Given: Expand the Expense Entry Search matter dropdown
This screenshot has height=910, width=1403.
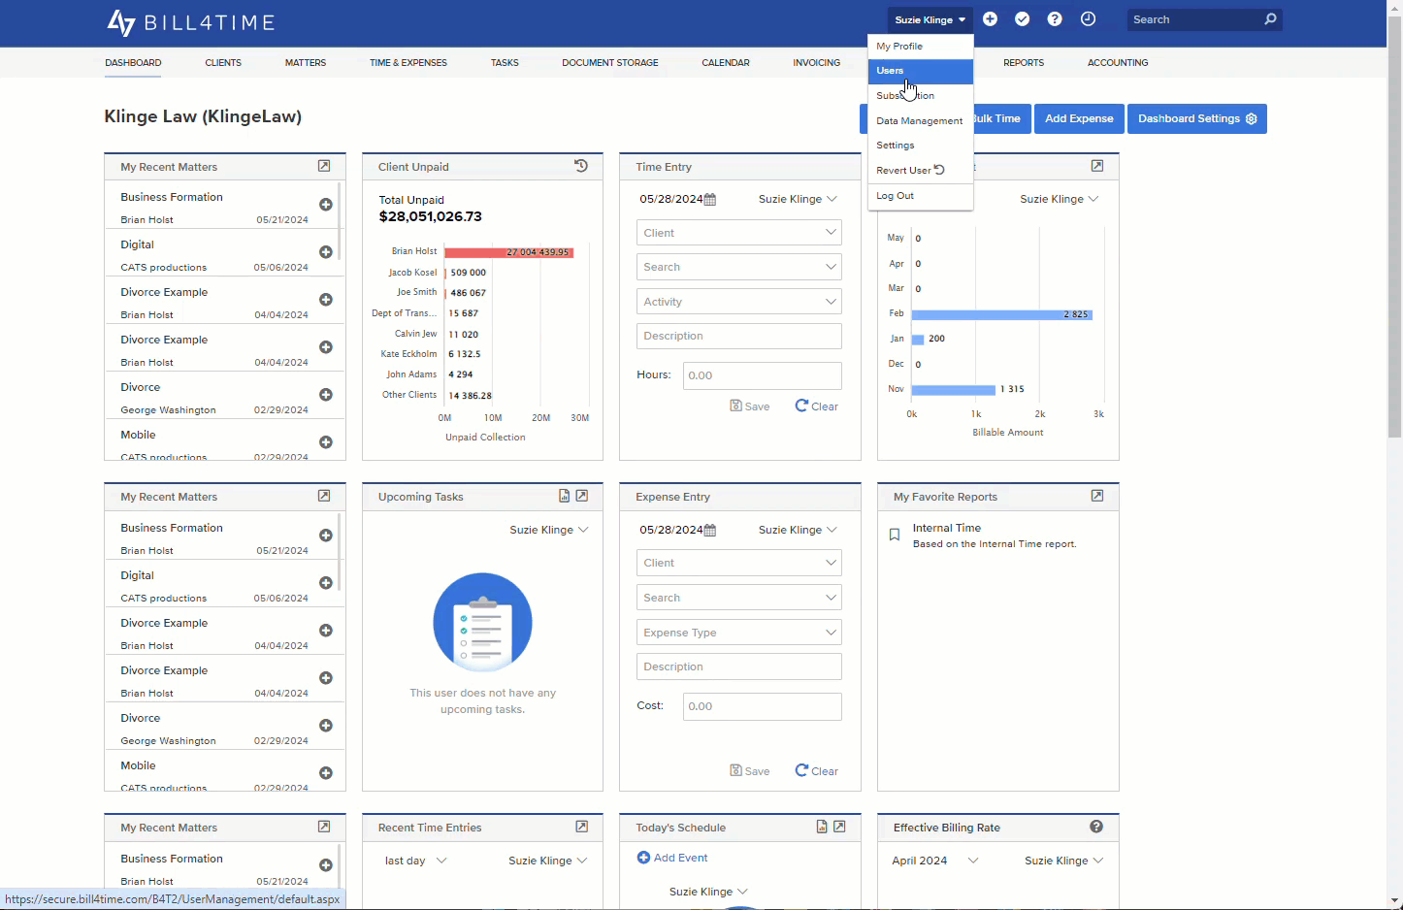Looking at the screenshot, I should 739,598.
